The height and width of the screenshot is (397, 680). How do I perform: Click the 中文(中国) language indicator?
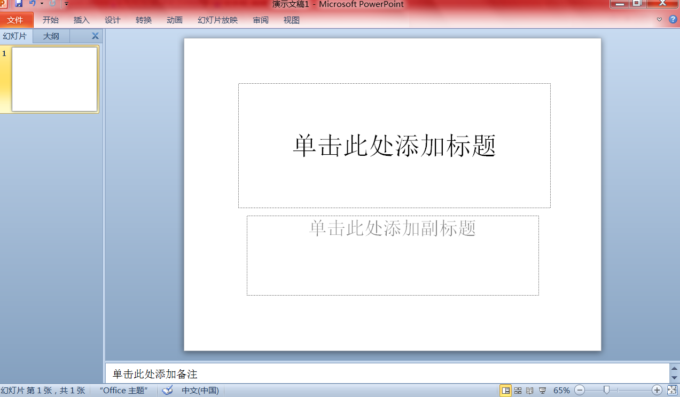pos(200,391)
